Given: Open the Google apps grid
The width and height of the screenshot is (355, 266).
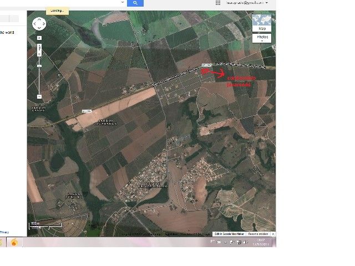Looking at the screenshot, I should [x=219, y=3].
